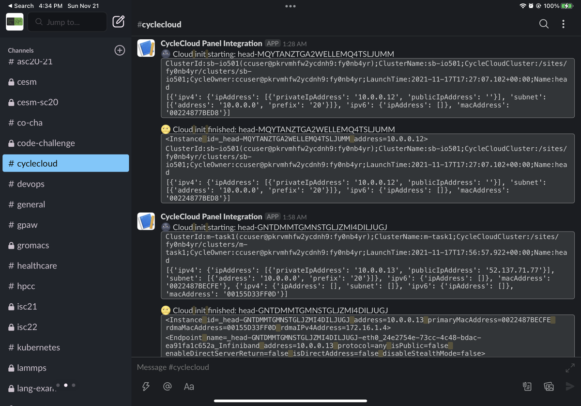
Task: Go back to Search app
Action: pos(20,6)
